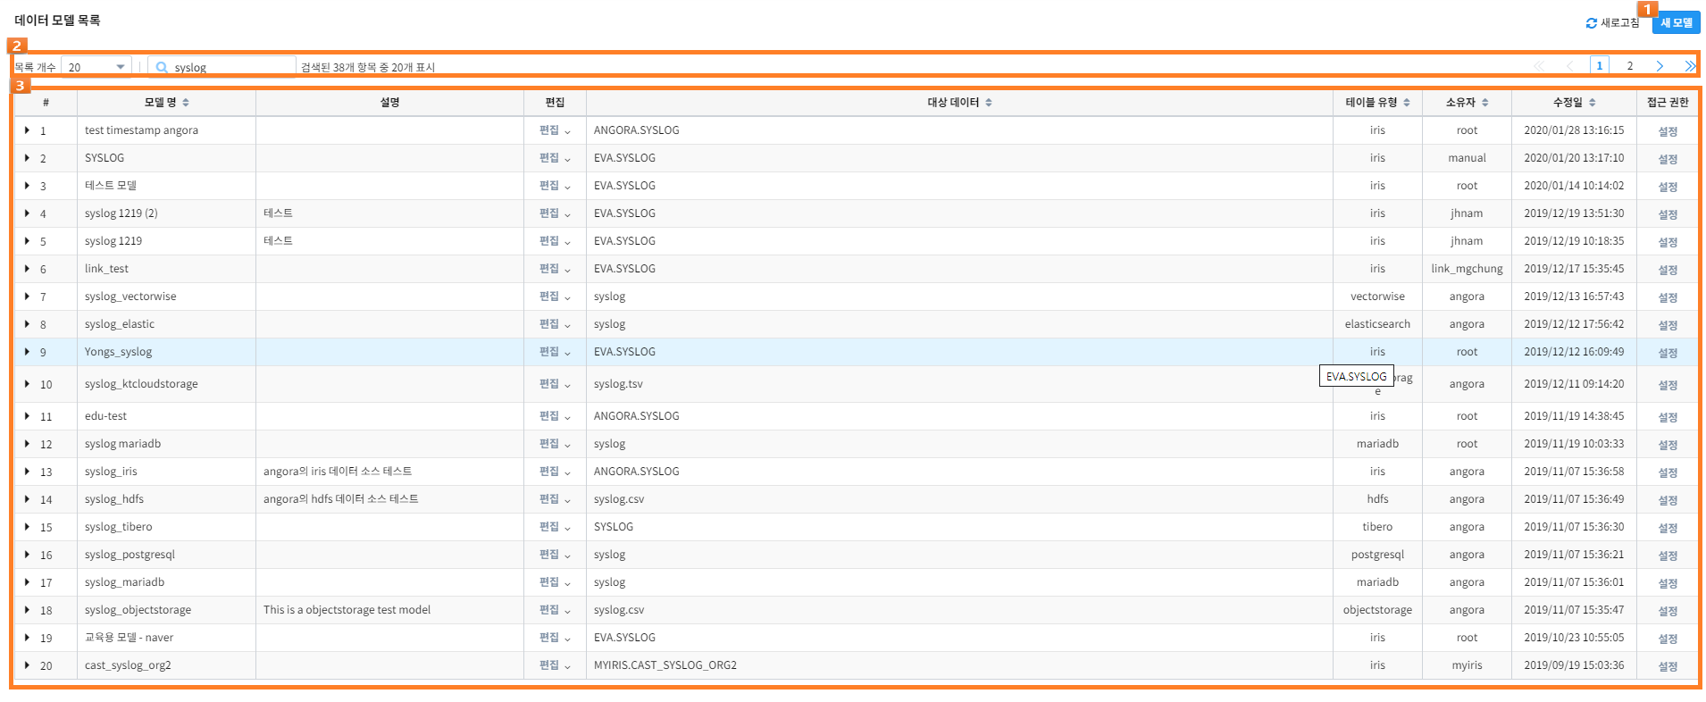Viewport: 1706px width, 702px height.
Task: Expand row 7 syslog_vectorwise
Action: click(x=27, y=297)
